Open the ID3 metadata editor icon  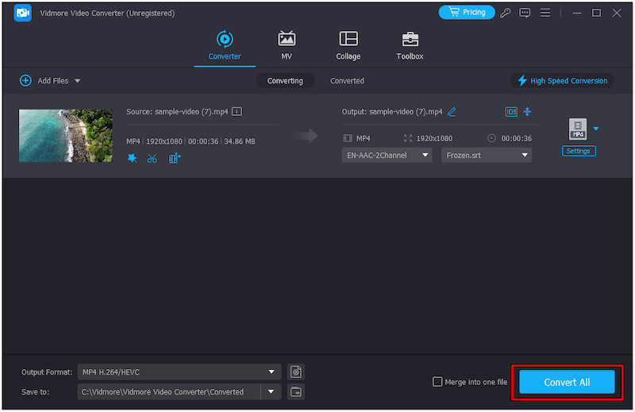point(511,112)
